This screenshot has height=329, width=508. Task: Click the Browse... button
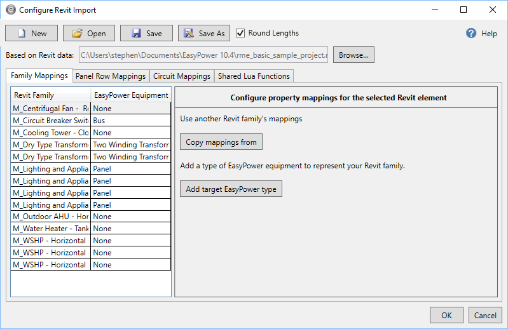tap(354, 55)
